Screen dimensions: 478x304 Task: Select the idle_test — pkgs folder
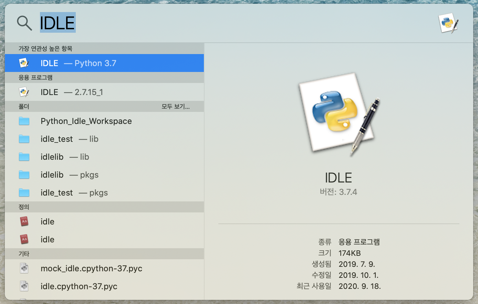point(104,192)
